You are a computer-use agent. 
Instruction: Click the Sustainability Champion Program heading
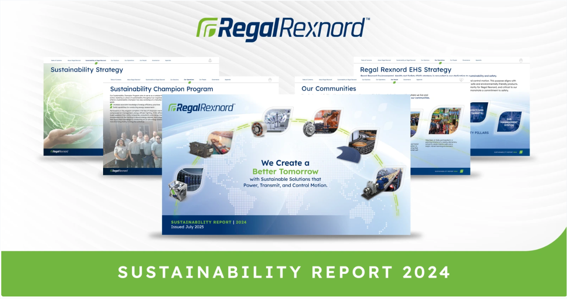coord(161,89)
